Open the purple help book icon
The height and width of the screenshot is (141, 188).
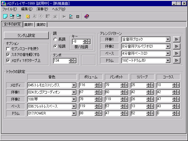click(87, 16)
